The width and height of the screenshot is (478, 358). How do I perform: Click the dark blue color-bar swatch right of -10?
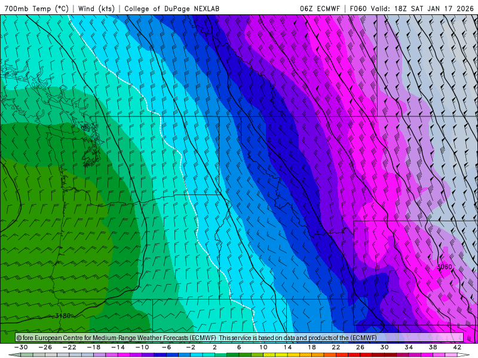(x=160, y=355)
